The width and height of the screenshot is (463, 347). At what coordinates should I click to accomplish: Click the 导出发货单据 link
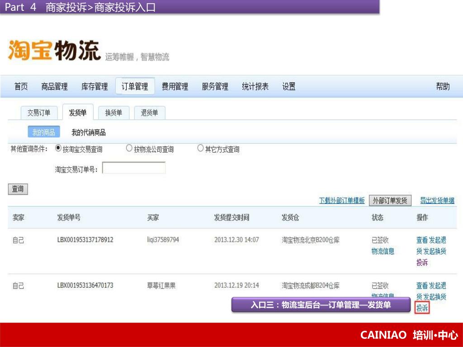(x=437, y=201)
